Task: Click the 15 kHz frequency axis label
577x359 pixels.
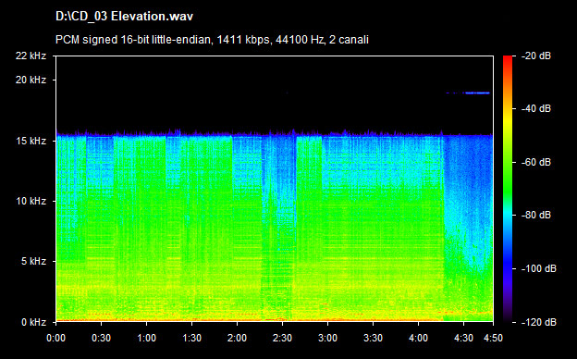Action: pyautogui.click(x=31, y=141)
